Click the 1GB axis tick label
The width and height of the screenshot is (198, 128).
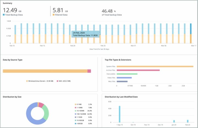[x=156, y=86]
